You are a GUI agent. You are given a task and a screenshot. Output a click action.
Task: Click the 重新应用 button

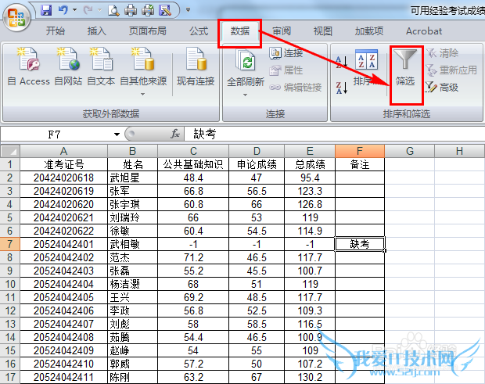pyautogui.click(x=451, y=70)
